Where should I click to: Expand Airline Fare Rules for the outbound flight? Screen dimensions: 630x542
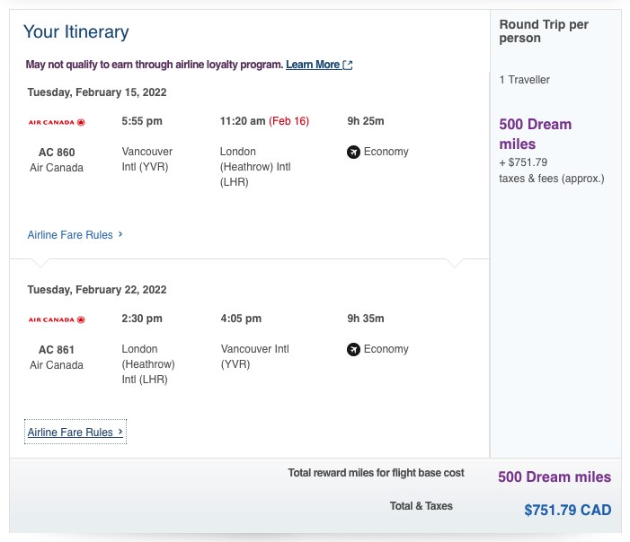(x=70, y=235)
